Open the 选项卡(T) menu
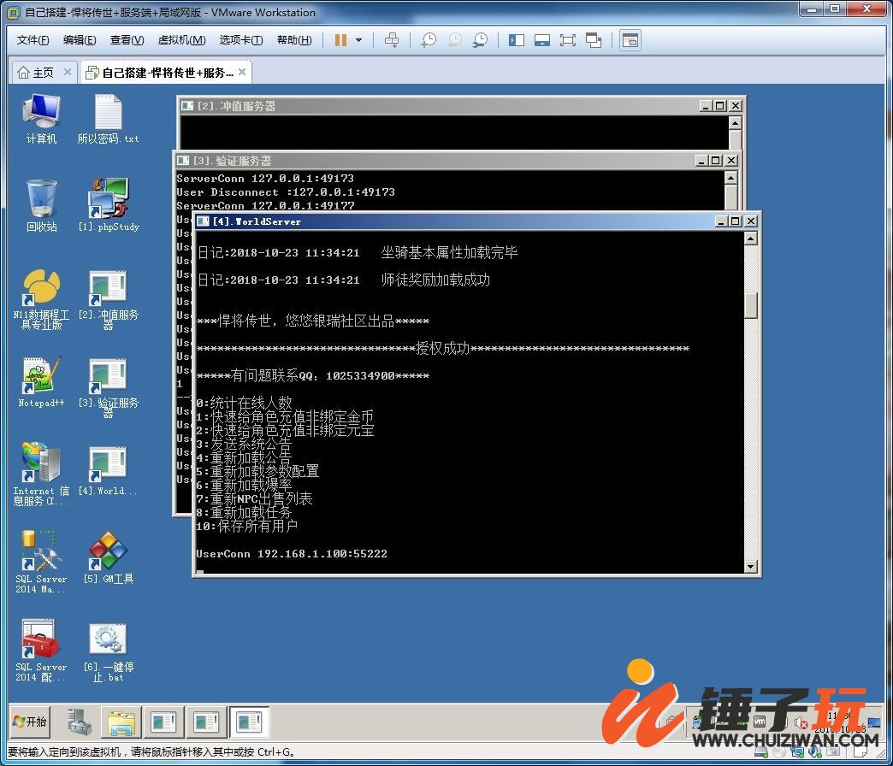 pos(241,40)
